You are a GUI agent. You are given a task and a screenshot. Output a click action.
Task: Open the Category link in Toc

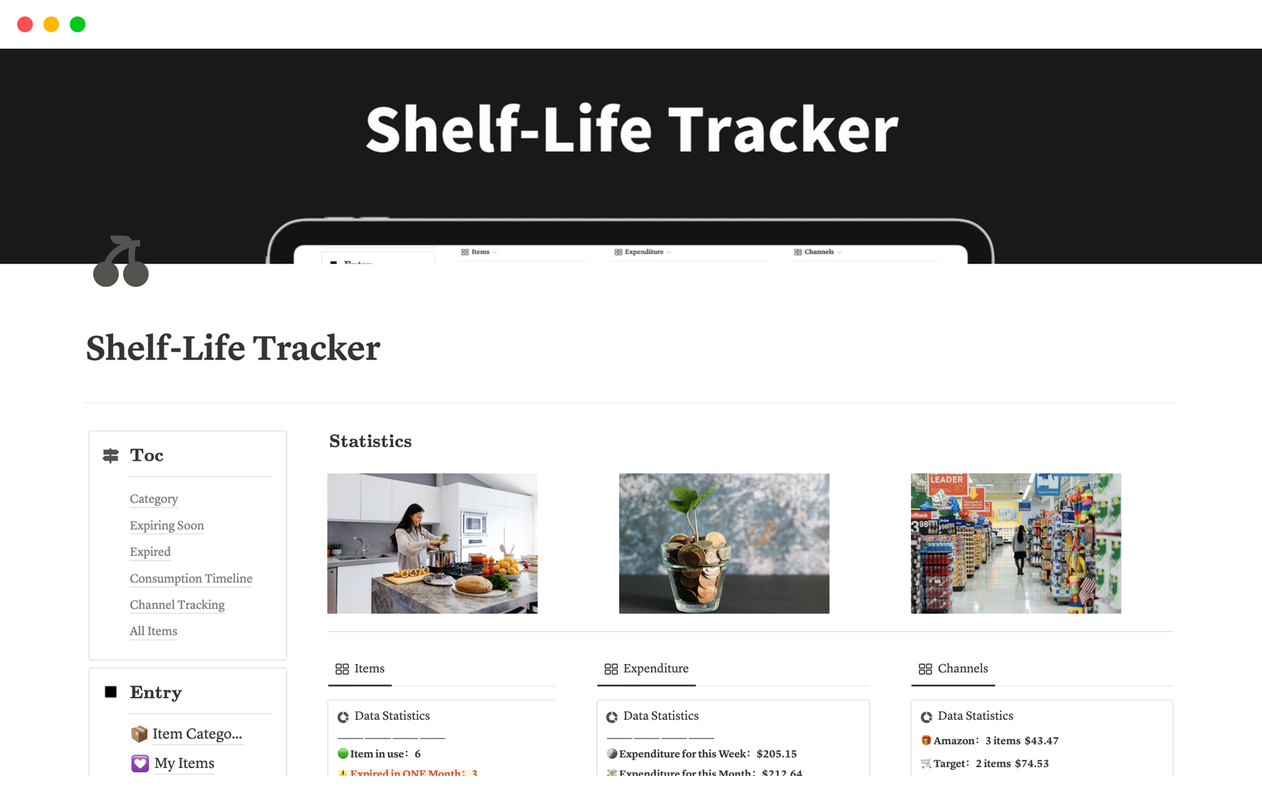point(154,498)
